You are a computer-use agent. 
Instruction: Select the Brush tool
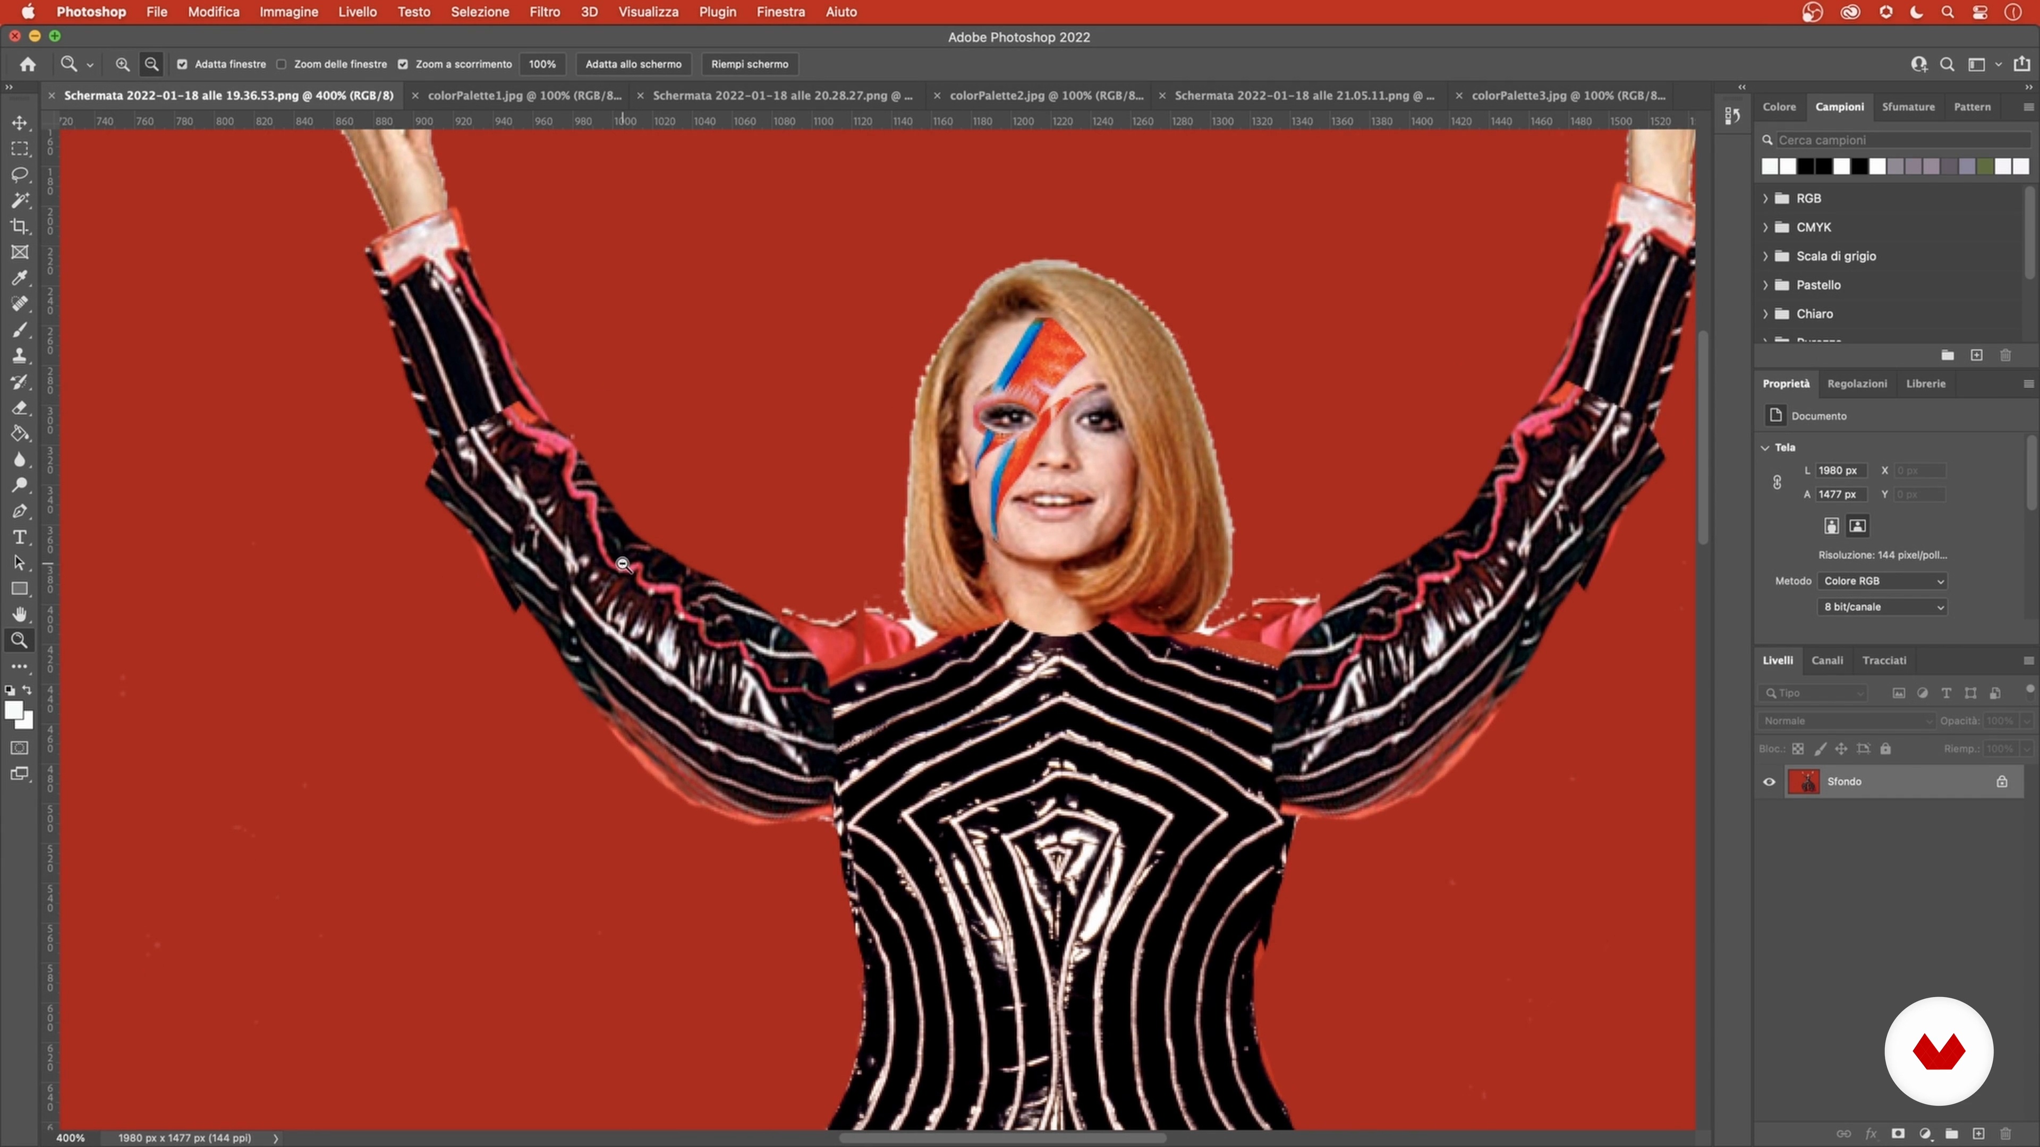[20, 330]
